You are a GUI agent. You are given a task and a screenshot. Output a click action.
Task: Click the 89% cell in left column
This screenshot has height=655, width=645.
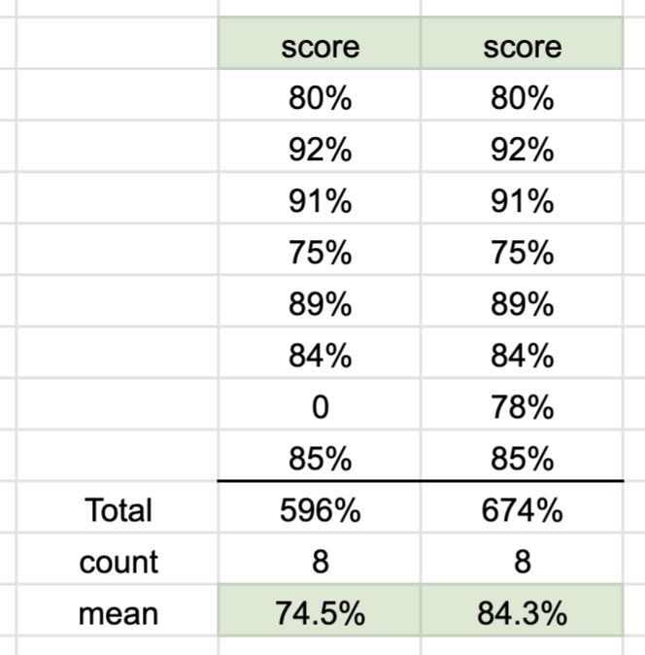[x=320, y=300]
